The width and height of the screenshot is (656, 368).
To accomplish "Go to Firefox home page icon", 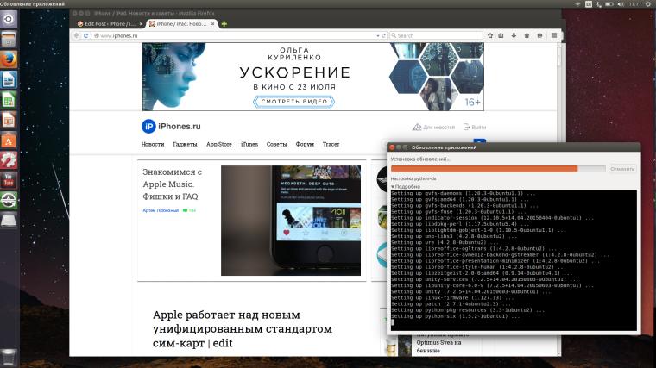I will pos(527,36).
